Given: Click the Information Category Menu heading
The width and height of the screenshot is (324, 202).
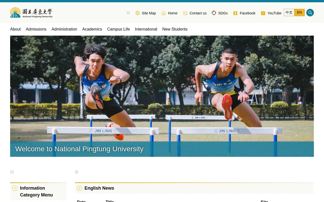Looking at the screenshot, I should 36,191.
